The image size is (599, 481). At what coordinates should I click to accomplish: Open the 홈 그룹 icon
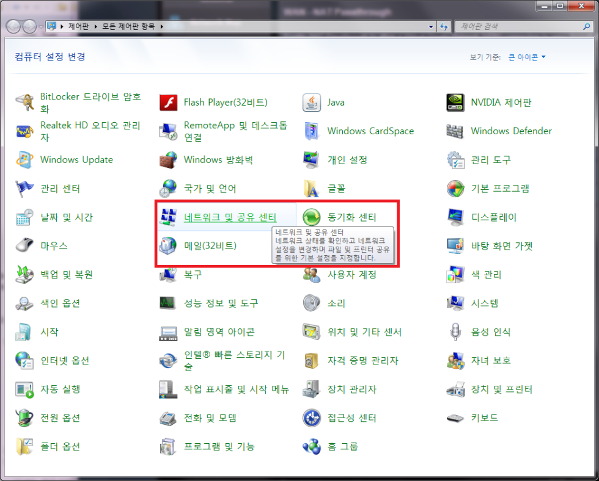coord(312,447)
